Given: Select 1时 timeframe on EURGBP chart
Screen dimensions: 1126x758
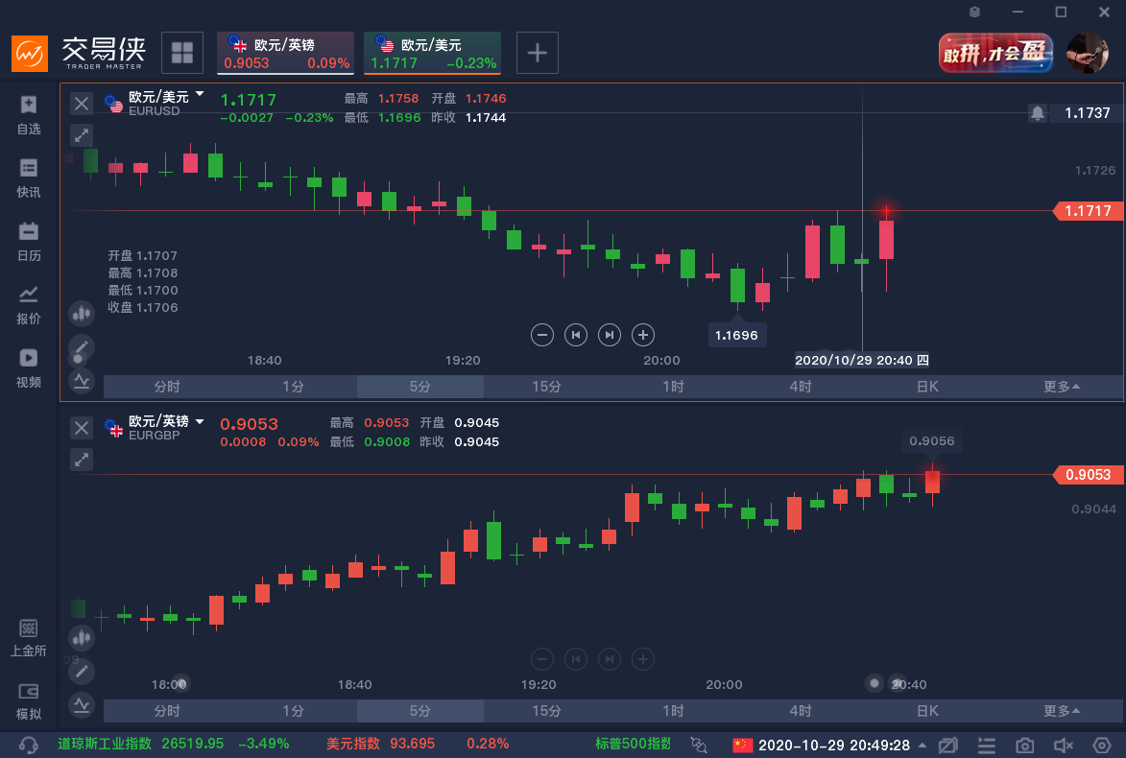Looking at the screenshot, I should [x=674, y=711].
